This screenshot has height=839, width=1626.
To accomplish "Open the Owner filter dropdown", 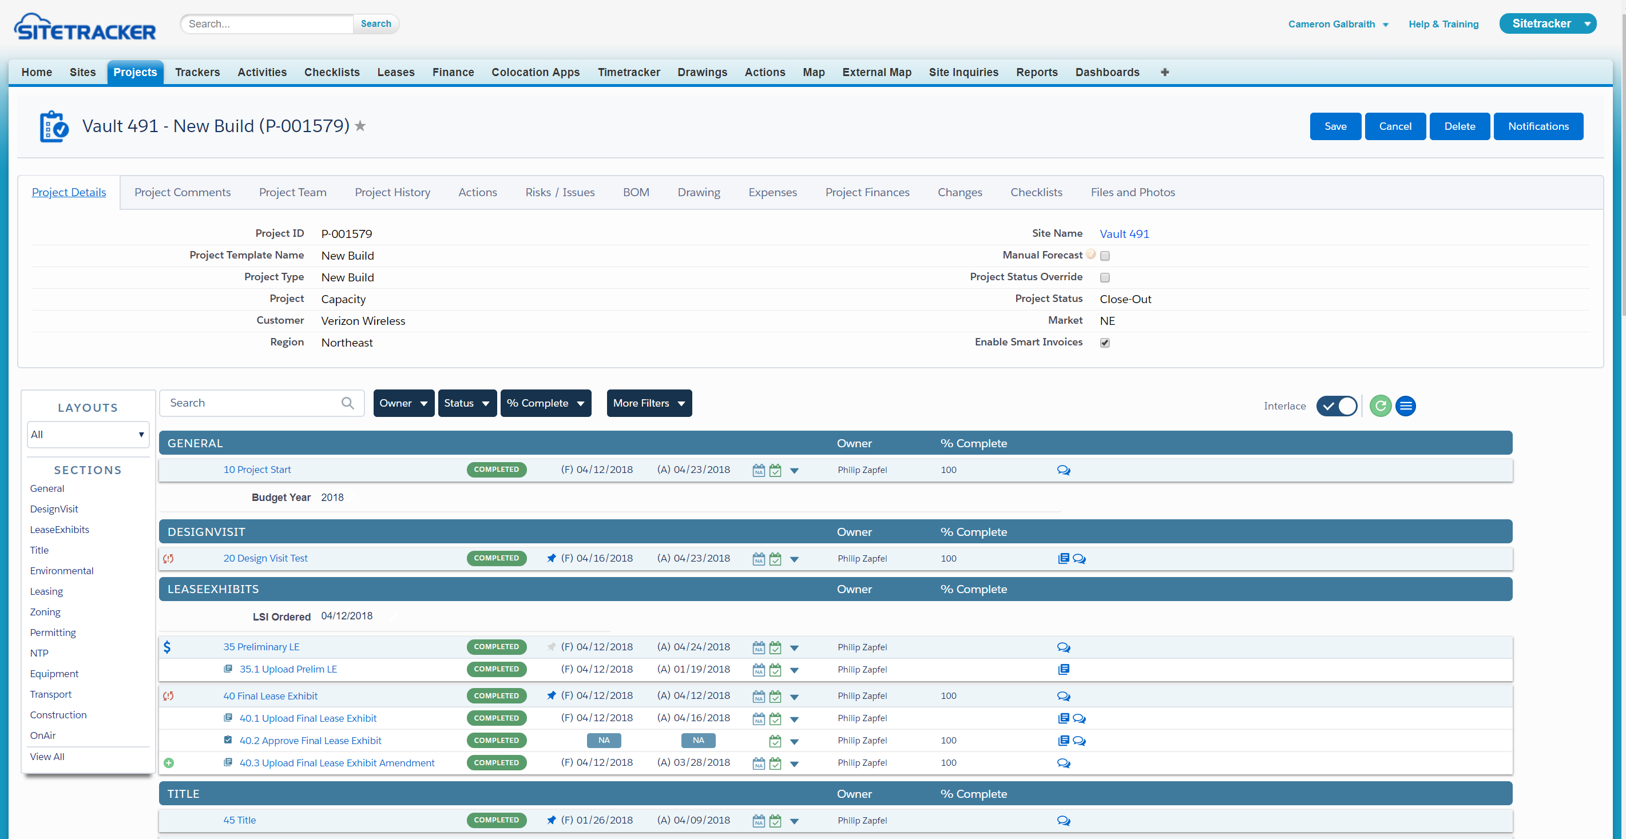I will [x=403, y=403].
